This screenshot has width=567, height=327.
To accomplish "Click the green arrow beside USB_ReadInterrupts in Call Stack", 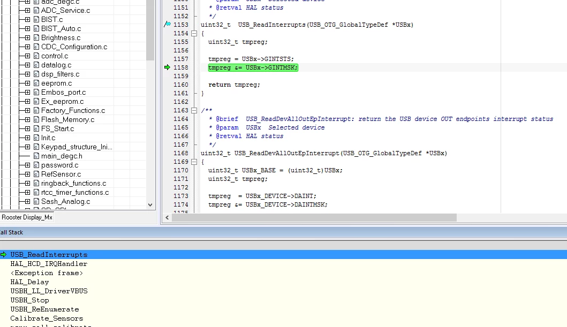I will coord(4,254).
